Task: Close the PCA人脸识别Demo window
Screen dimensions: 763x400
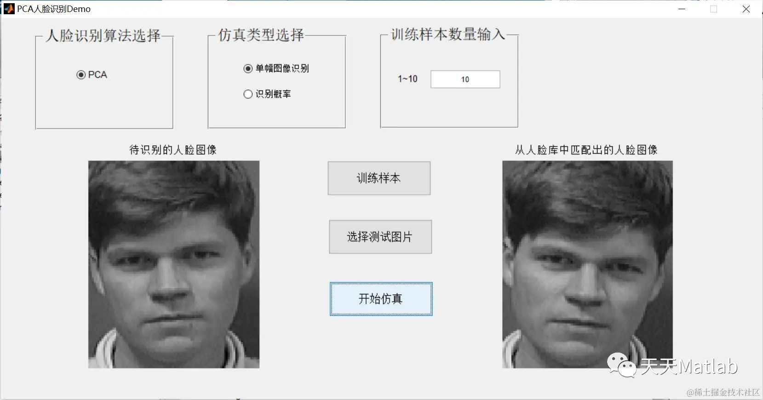Action: (x=746, y=9)
